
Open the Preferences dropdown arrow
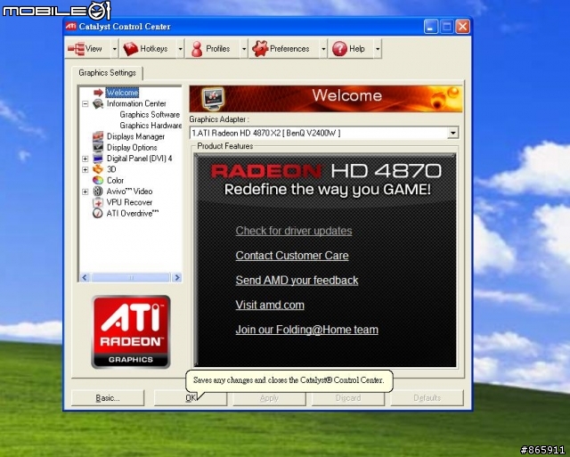(323, 49)
